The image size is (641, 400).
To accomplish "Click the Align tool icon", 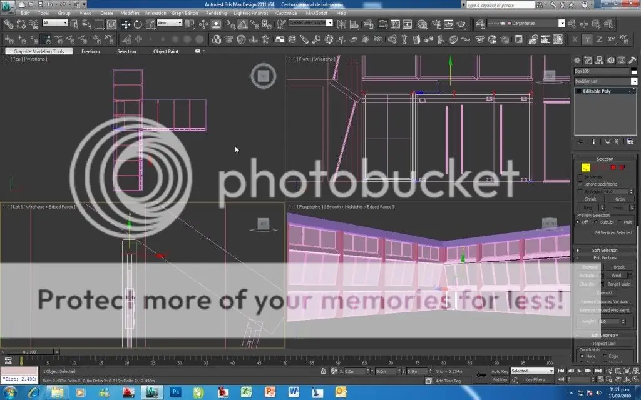I will coord(354,24).
